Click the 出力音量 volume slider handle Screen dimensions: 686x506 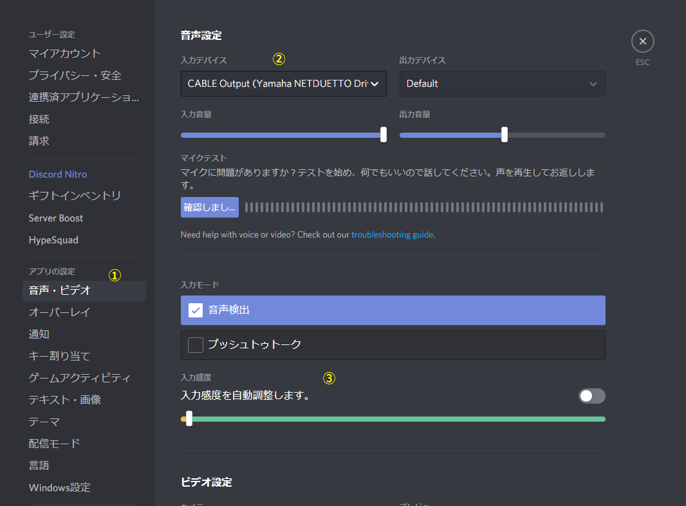tap(504, 135)
